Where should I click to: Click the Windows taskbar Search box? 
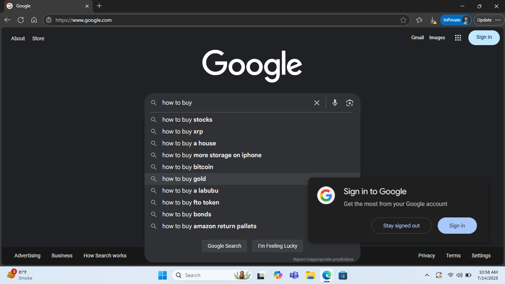click(x=212, y=275)
